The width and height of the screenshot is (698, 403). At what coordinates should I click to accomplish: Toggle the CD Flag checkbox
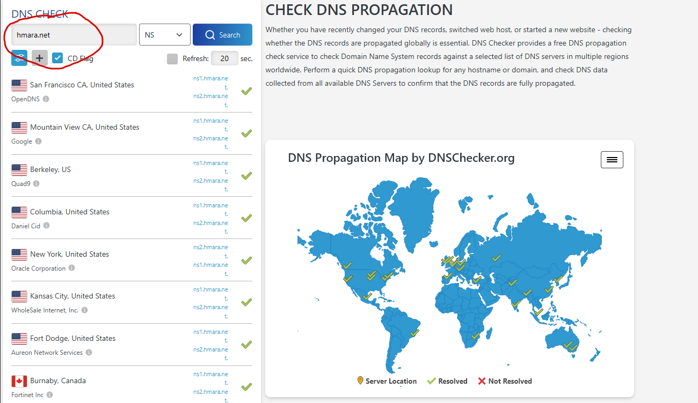click(58, 58)
